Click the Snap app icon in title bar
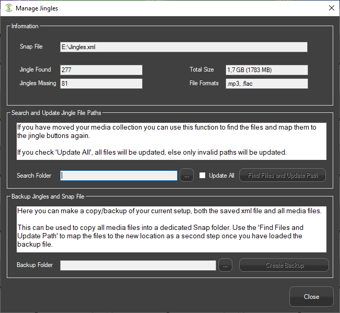Viewport: 340px width, 313px height. 9,8
